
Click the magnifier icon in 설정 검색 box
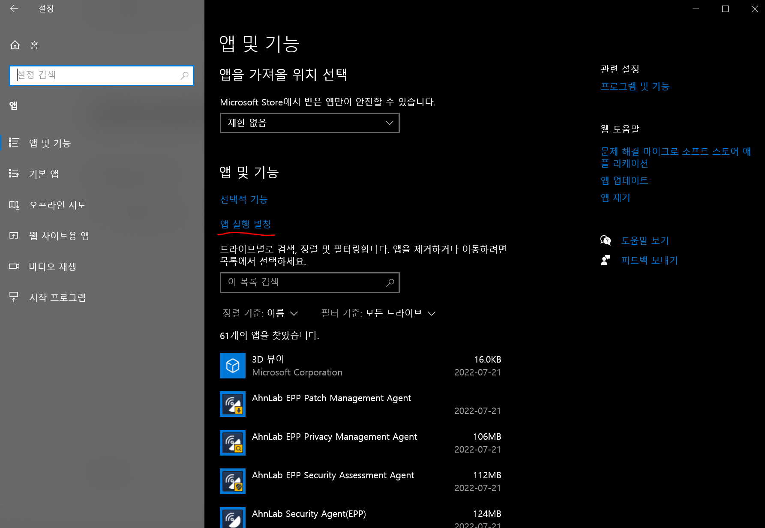[184, 75]
